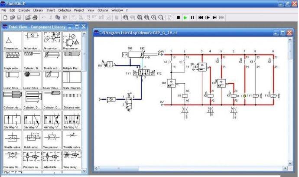The width and height of the screenshot is (299, 177).
Task: Select the Throttle valve component
Action: point(71,140)
